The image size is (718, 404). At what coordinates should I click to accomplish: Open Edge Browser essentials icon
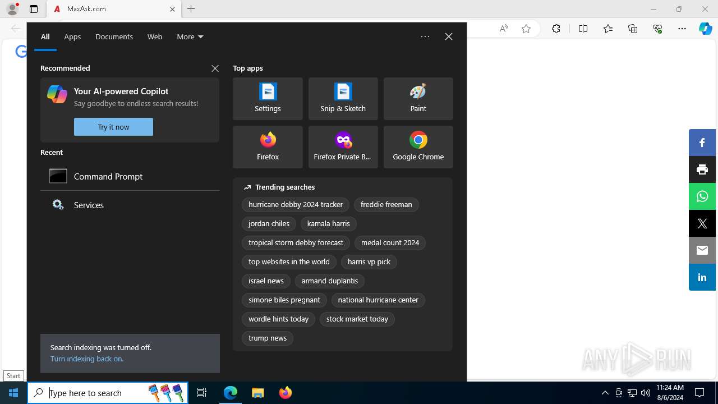(x=657, y=29)
